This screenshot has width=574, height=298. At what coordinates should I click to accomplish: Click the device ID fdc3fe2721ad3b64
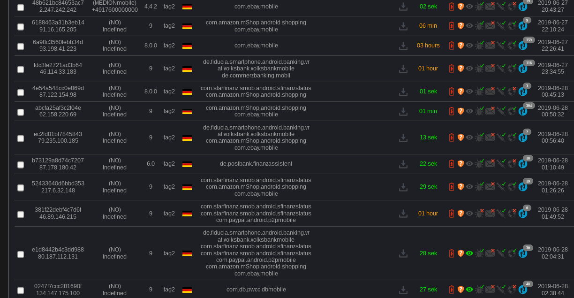click(58, 65)
